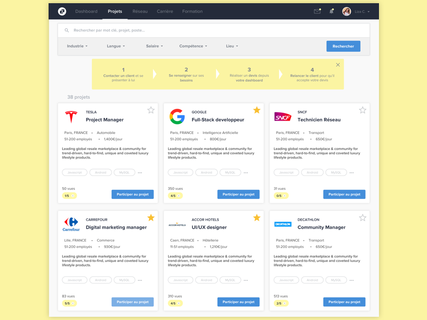Participer au projet for SNCF Technicien Réseau

tap(344, 194)
